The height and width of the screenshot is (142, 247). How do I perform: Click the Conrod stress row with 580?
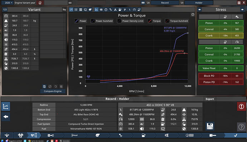click(221, 29)
